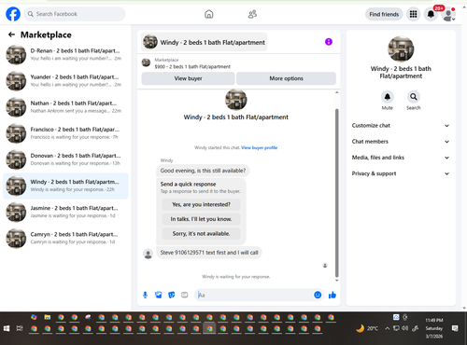Send quick response 'Sorry, it's not available.'
This screenshot has height=345, width=467.
click(x=201, y=233)
